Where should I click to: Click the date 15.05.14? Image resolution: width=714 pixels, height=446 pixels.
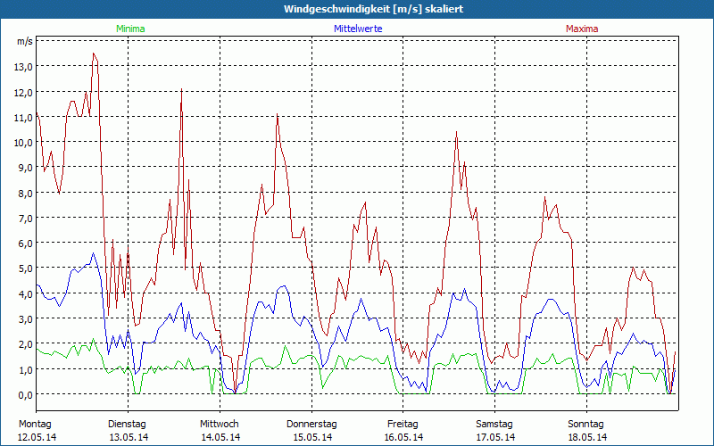(x=312, y=437)
